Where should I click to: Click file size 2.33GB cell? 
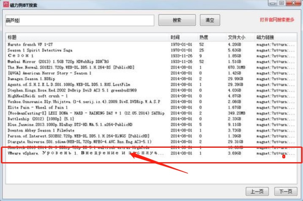coord(235,119)
